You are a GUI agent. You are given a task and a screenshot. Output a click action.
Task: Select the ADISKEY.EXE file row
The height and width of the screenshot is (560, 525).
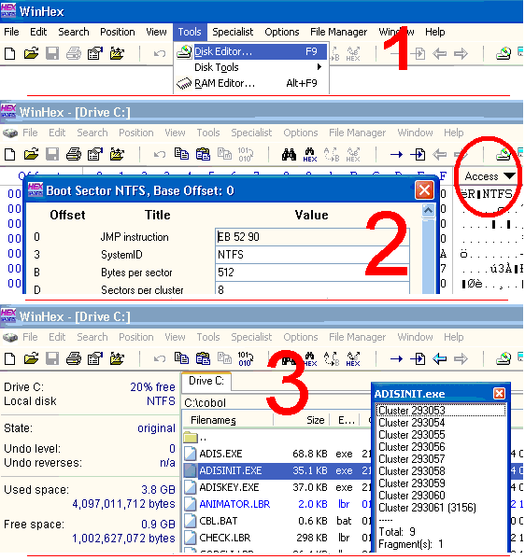(x=277, y=487)
